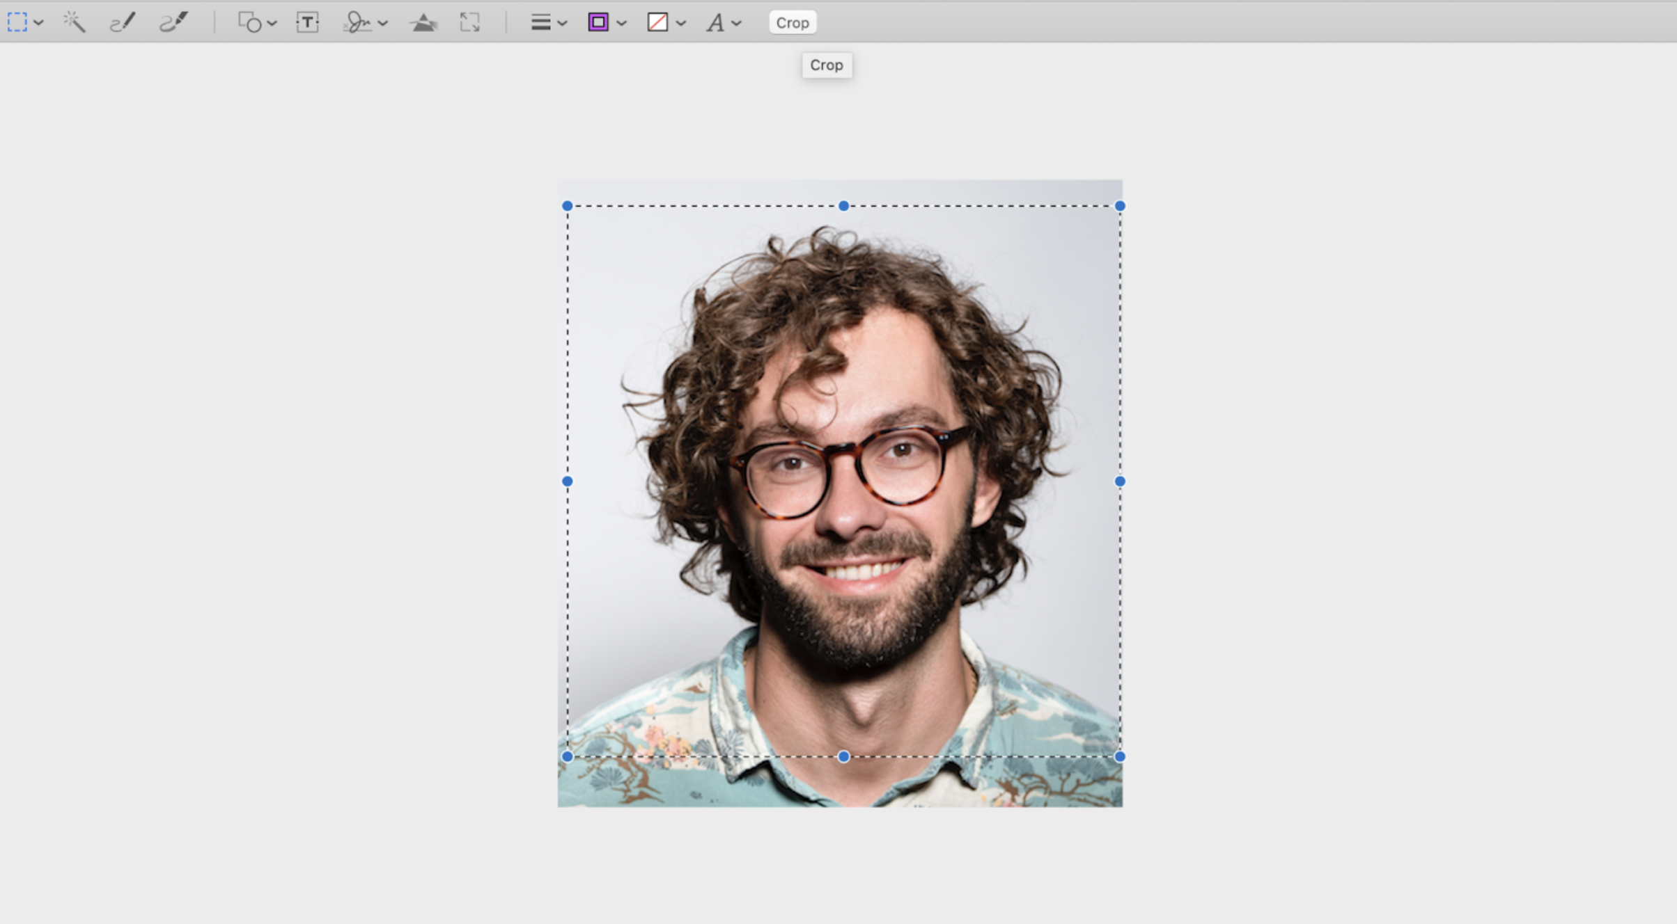
Task: Open Adjust Color prism tool
Action: (423, 23)
